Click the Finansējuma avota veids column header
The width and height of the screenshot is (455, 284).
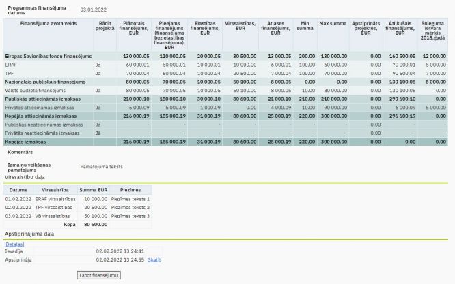pos(48,22)
